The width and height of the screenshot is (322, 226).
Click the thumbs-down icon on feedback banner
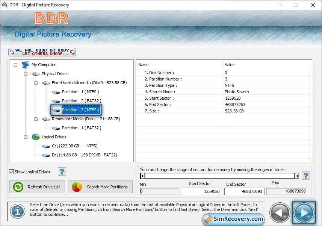(x=72, y=52)
